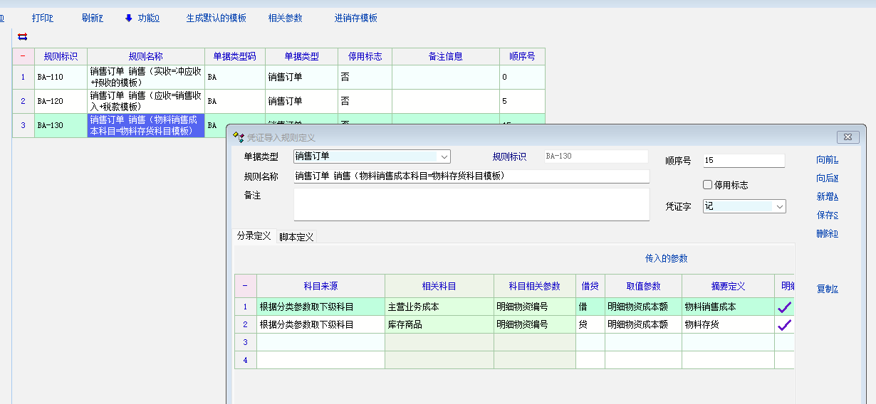Click the 库存商品 cell
Viewport: 876px width, 404px height.
(439, 325)
